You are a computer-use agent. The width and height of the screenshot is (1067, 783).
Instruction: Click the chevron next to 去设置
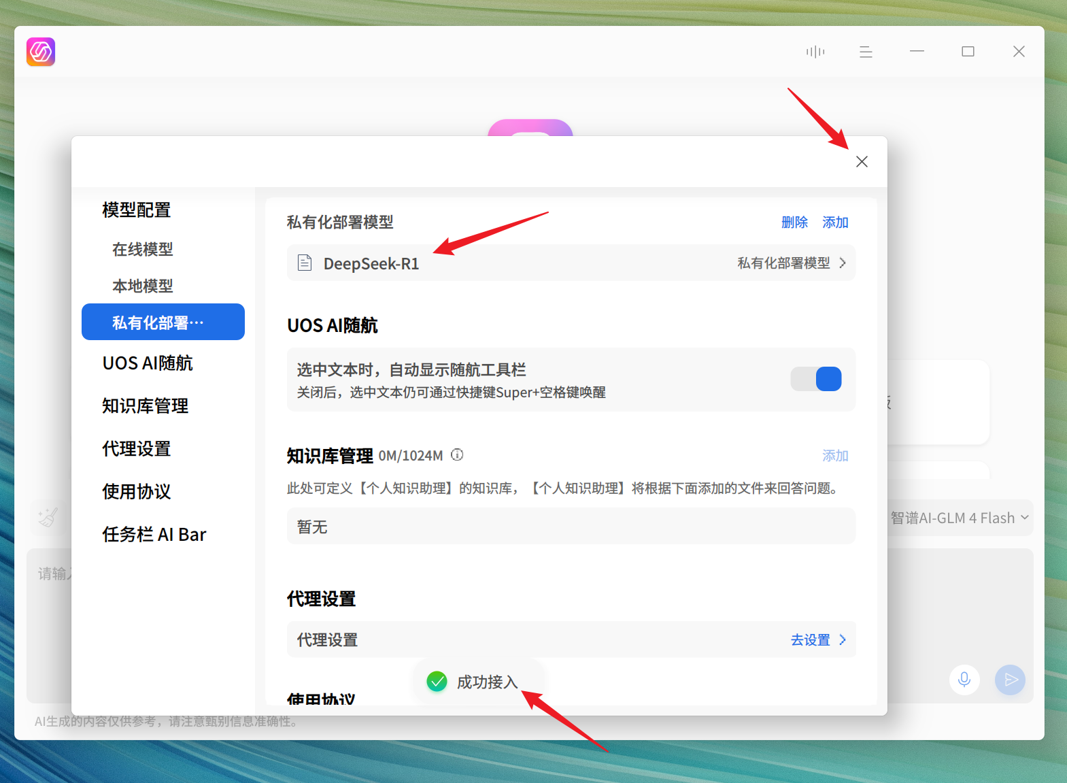tap(843, 639)
